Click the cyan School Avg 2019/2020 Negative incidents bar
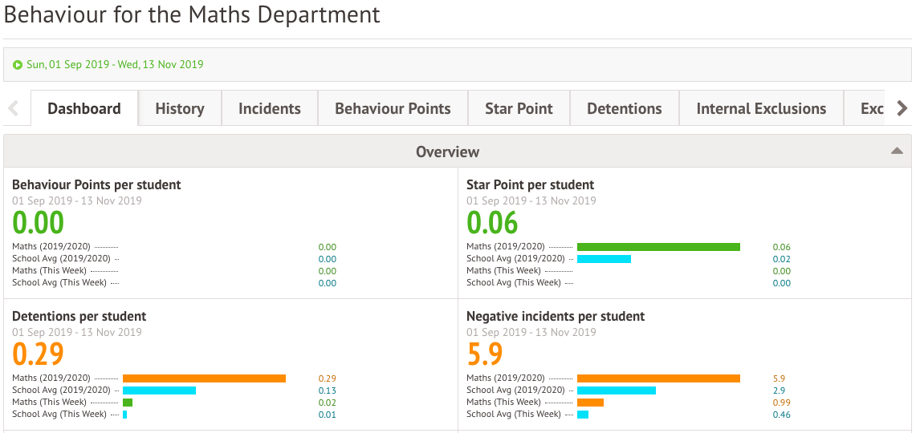 (x=616, y=391)
